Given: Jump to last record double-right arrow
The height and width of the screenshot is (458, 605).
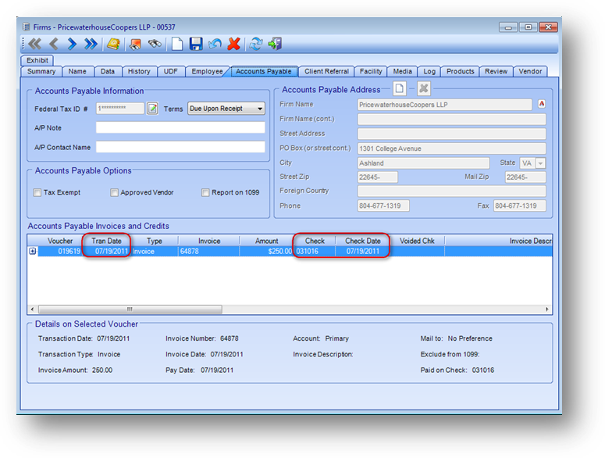Looking at the screenshot, I should tap(91, 44).
